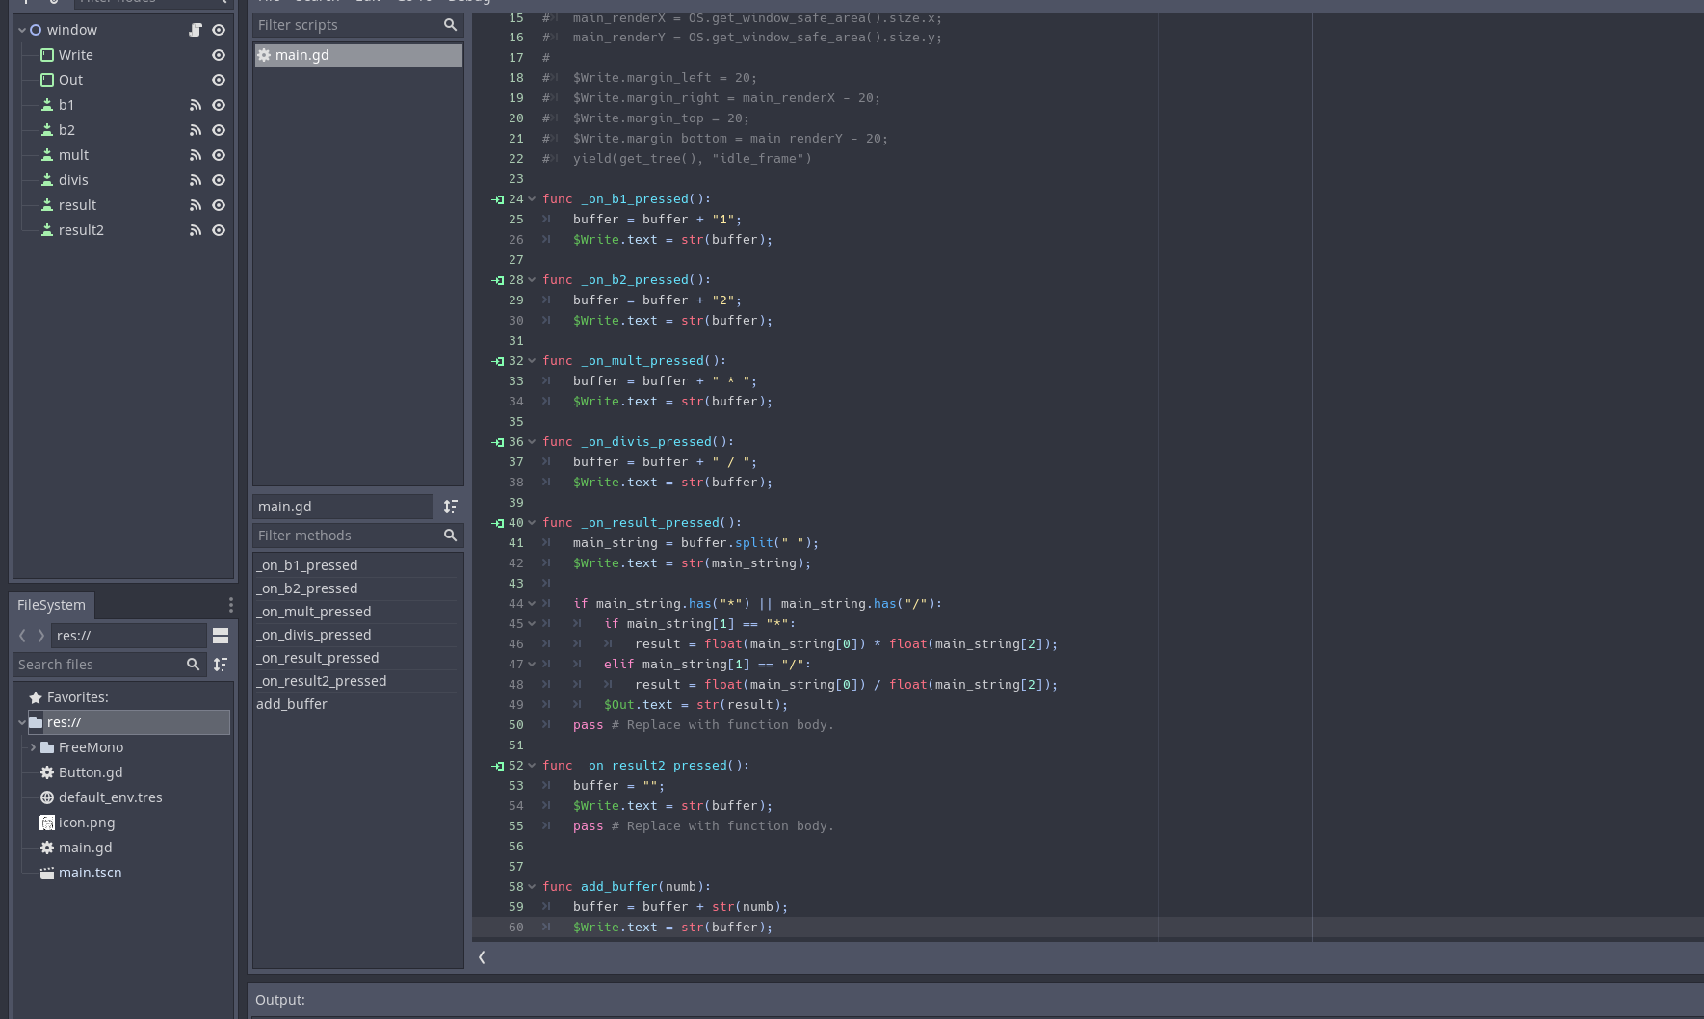Click the FileSystem sort files icon
Viewport: 1704px width, 1019px height.
[x=221, y=665]
